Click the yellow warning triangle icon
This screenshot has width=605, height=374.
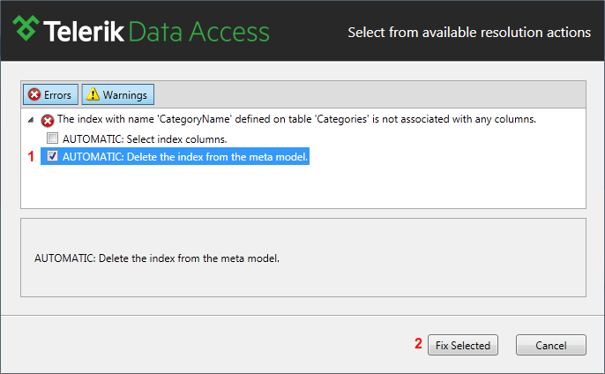coord(93,94)
